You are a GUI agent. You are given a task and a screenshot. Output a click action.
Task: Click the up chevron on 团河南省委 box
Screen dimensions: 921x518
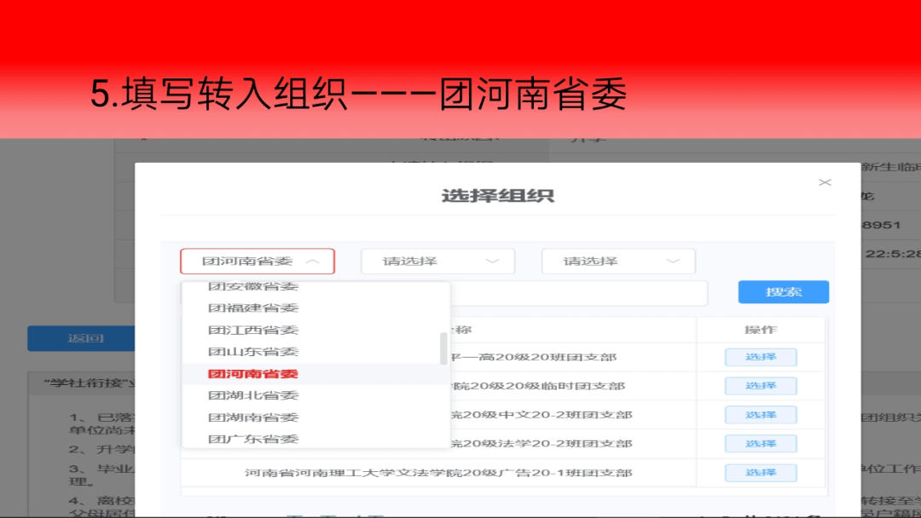tap(312, 261)
